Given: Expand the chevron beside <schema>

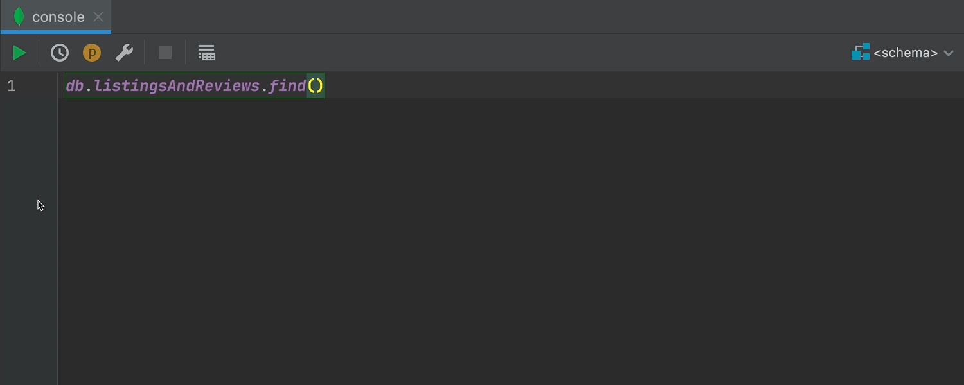Looking at the screenshot, I should 949,53.
